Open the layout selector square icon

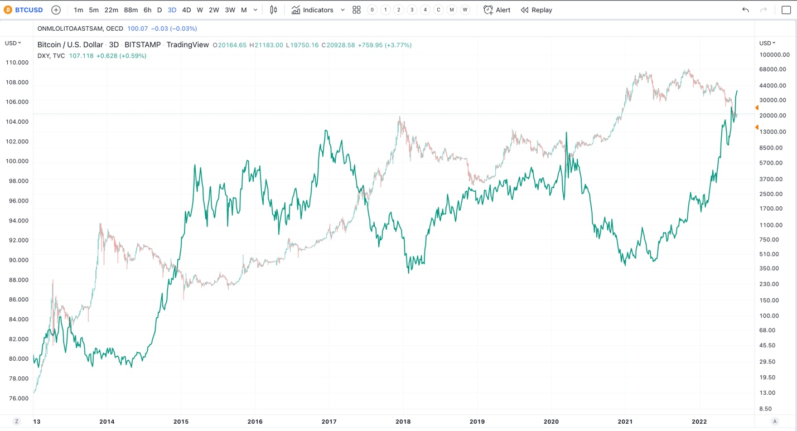[786, 10]
